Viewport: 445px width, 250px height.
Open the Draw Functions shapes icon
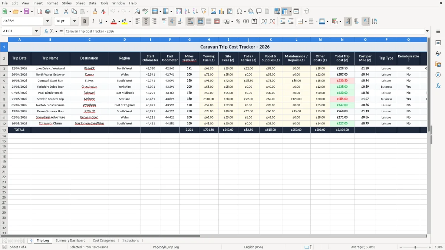(x=306, y=11)
